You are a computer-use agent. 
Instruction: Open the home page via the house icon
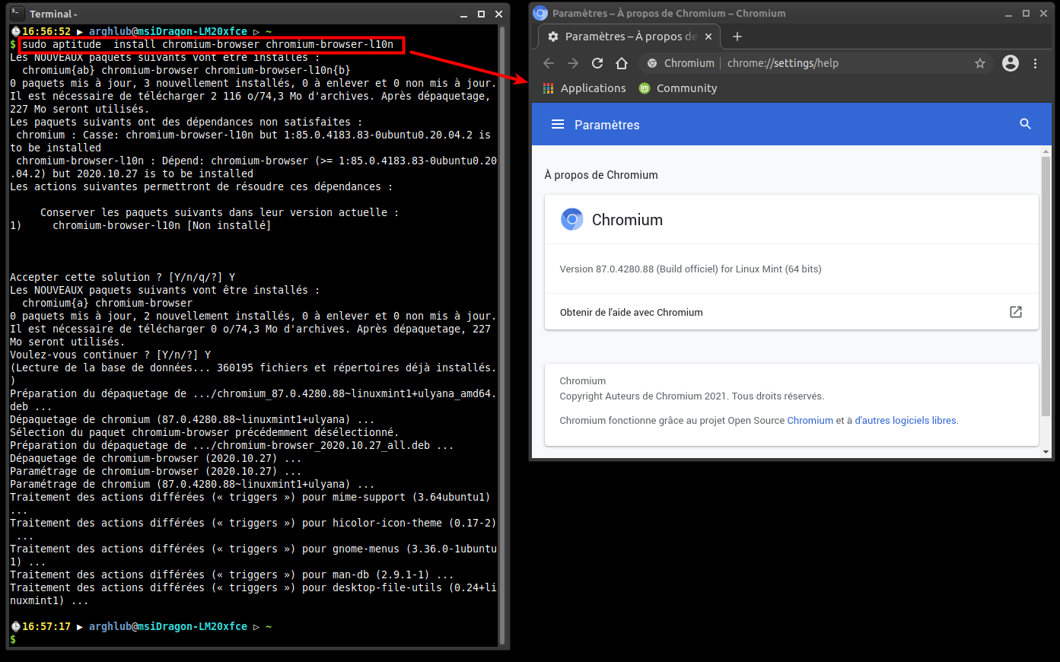point(622,63)
